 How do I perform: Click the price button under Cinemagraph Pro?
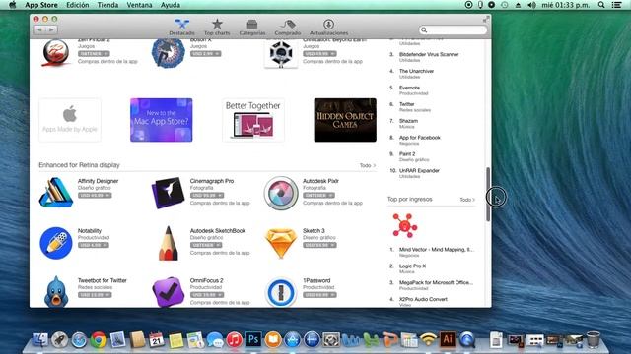[207, 195]
